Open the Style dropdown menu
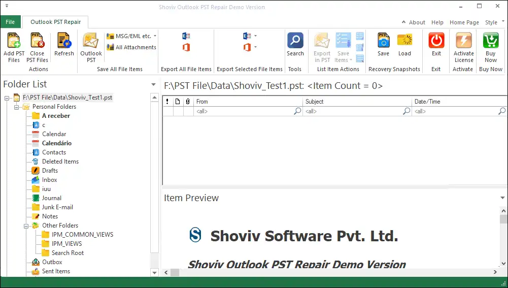 click(494, 22)
